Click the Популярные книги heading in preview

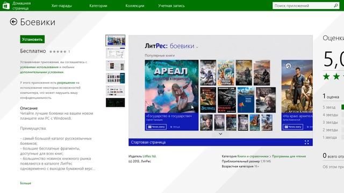(160, 56)
